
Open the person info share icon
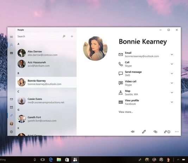coord(167,132)
